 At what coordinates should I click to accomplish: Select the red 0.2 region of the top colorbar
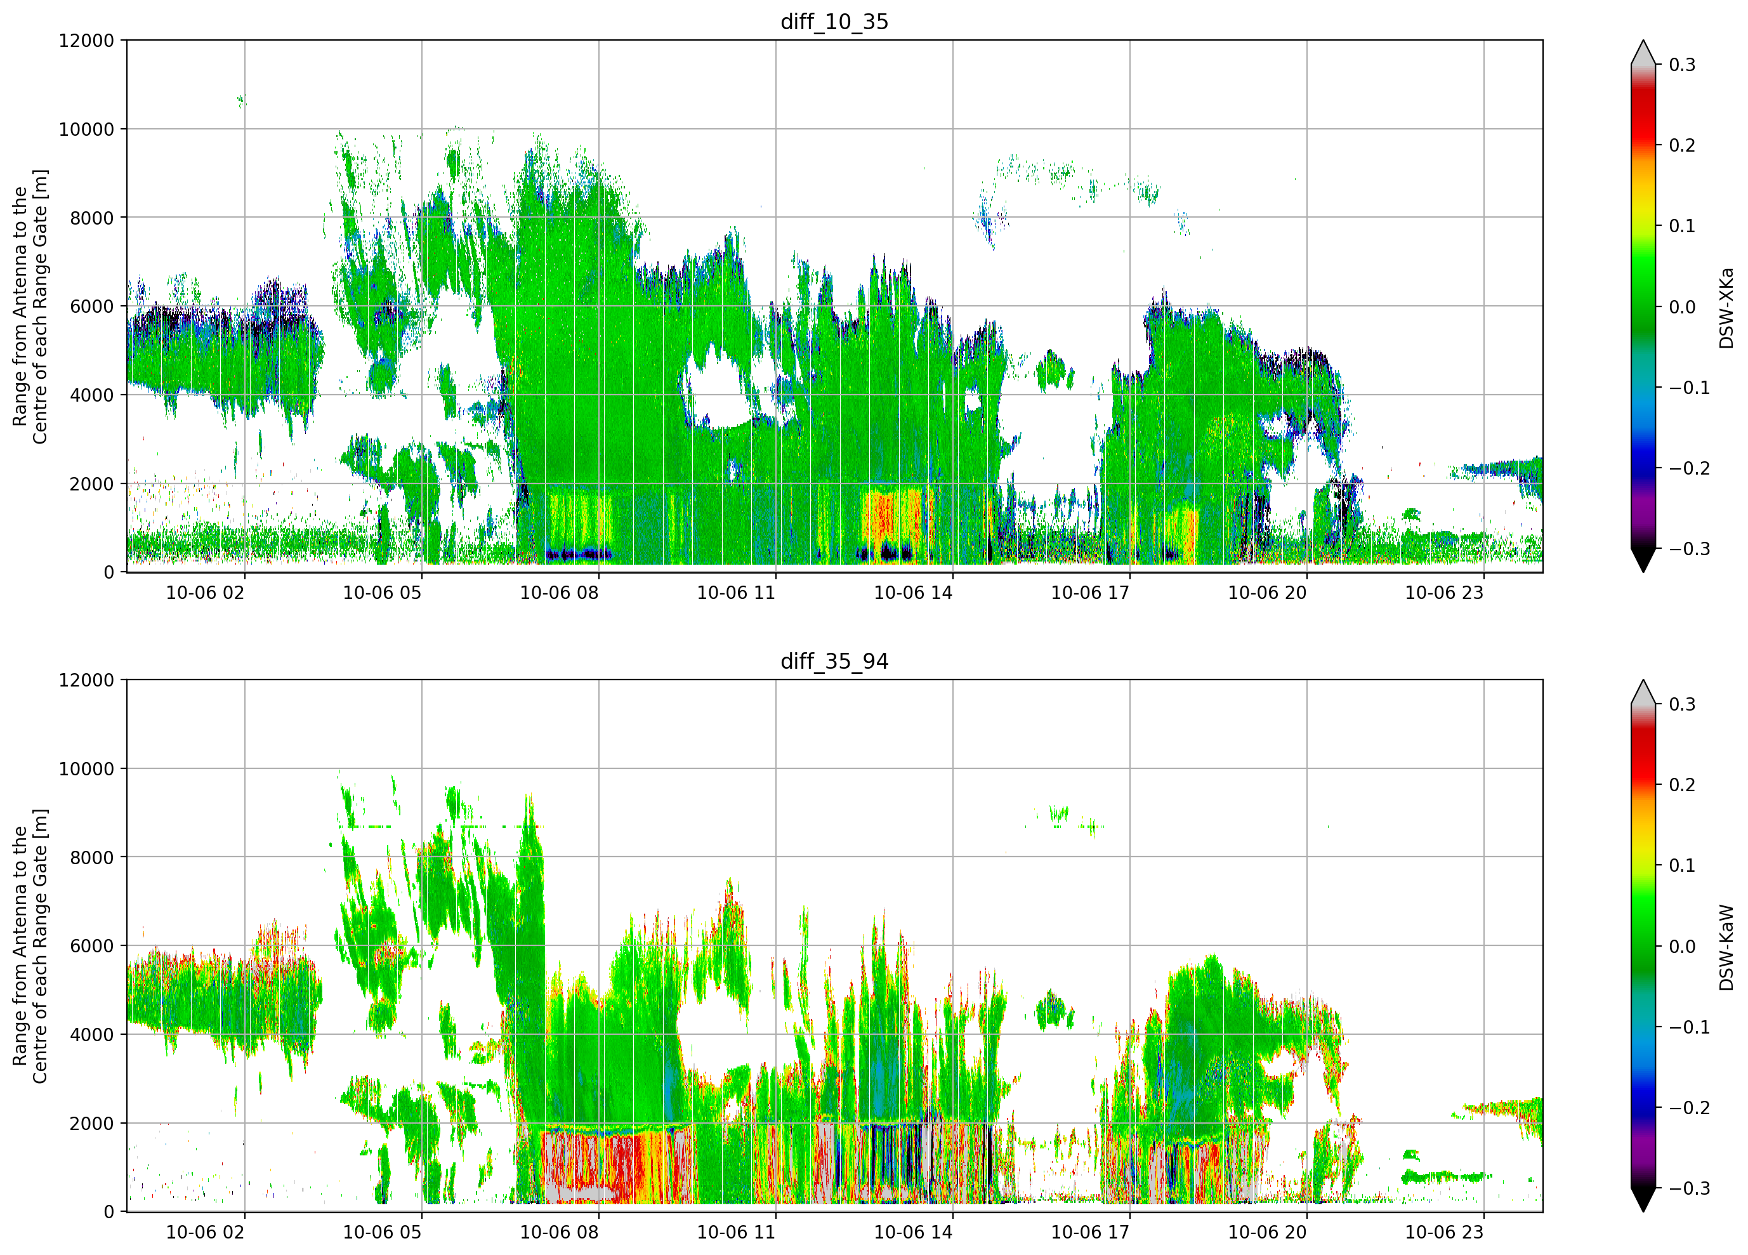click(1643, 145)
